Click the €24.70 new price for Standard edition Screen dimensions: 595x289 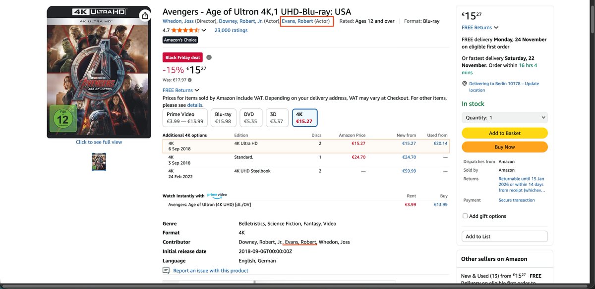[409, 157]
